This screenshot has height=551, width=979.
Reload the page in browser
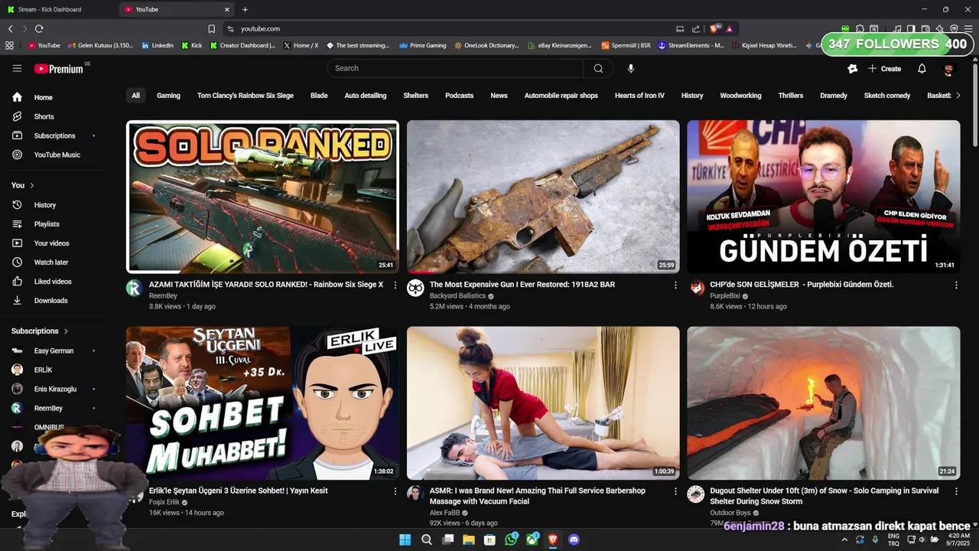coord(39,29)
